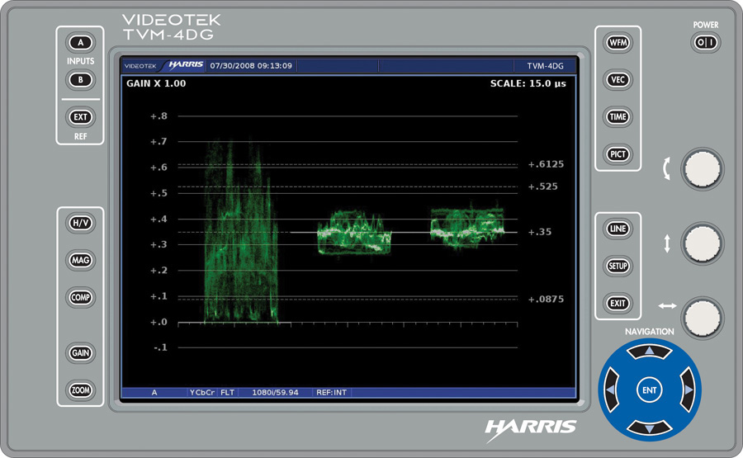Push the ENT enter button
743x458 pixels.
(x=649, y=390)
